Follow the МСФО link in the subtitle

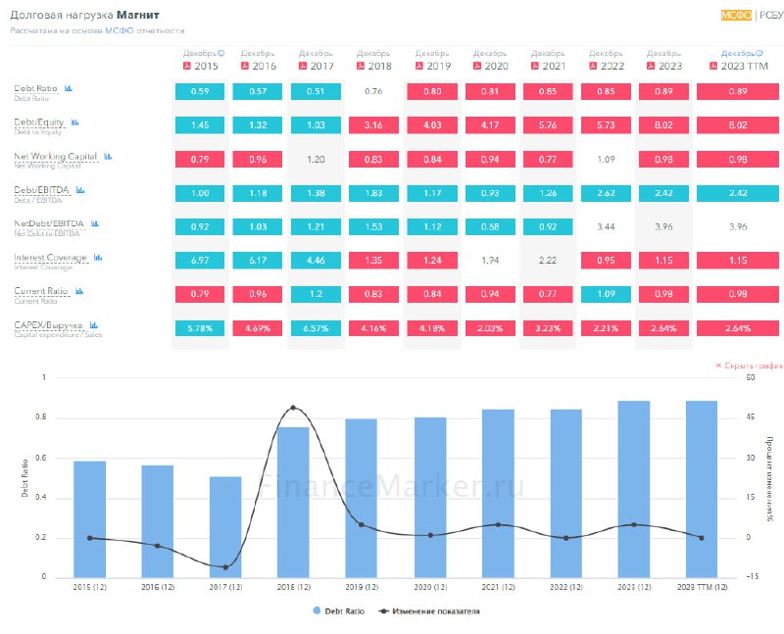(x=119, y=30)
